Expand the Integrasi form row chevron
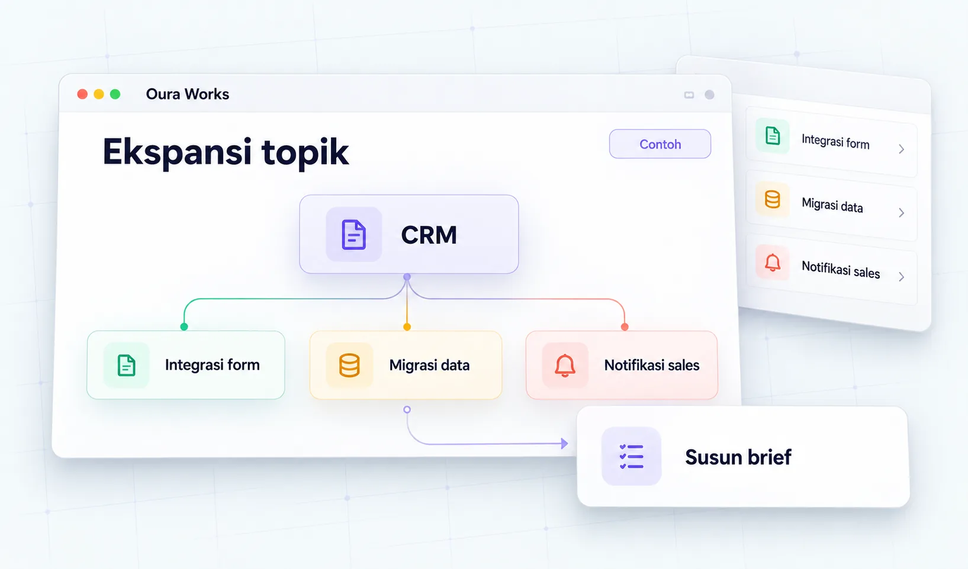 point(901,149)
